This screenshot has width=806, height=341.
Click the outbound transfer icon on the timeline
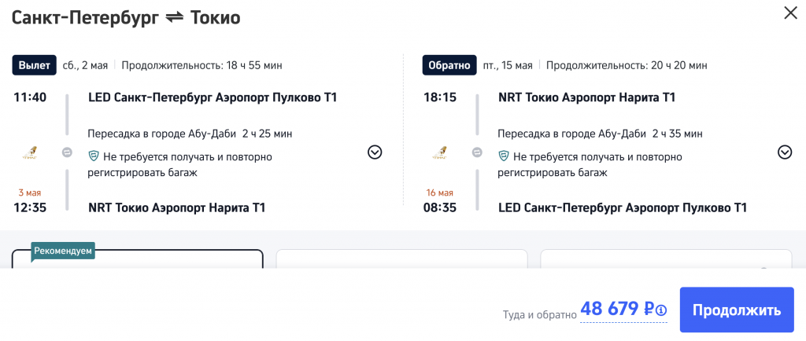[x=67, y=152]
